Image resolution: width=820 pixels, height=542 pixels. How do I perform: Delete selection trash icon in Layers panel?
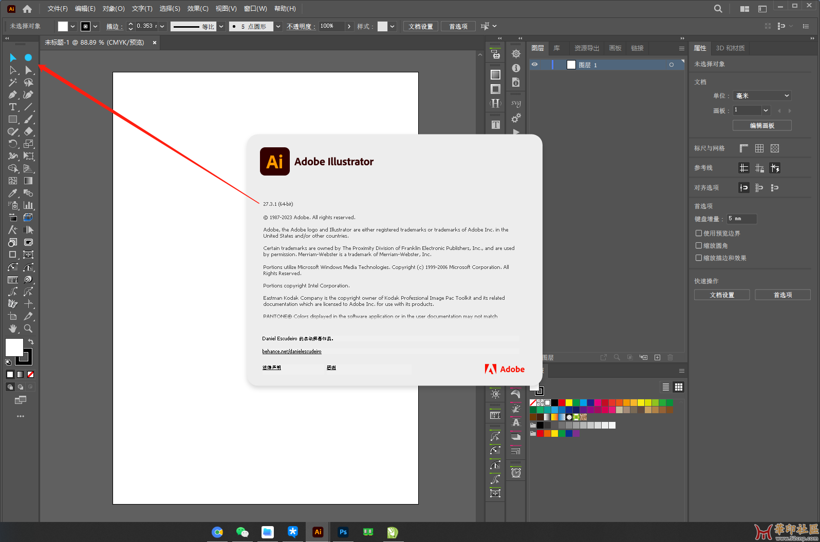click(x=670, y=357)
